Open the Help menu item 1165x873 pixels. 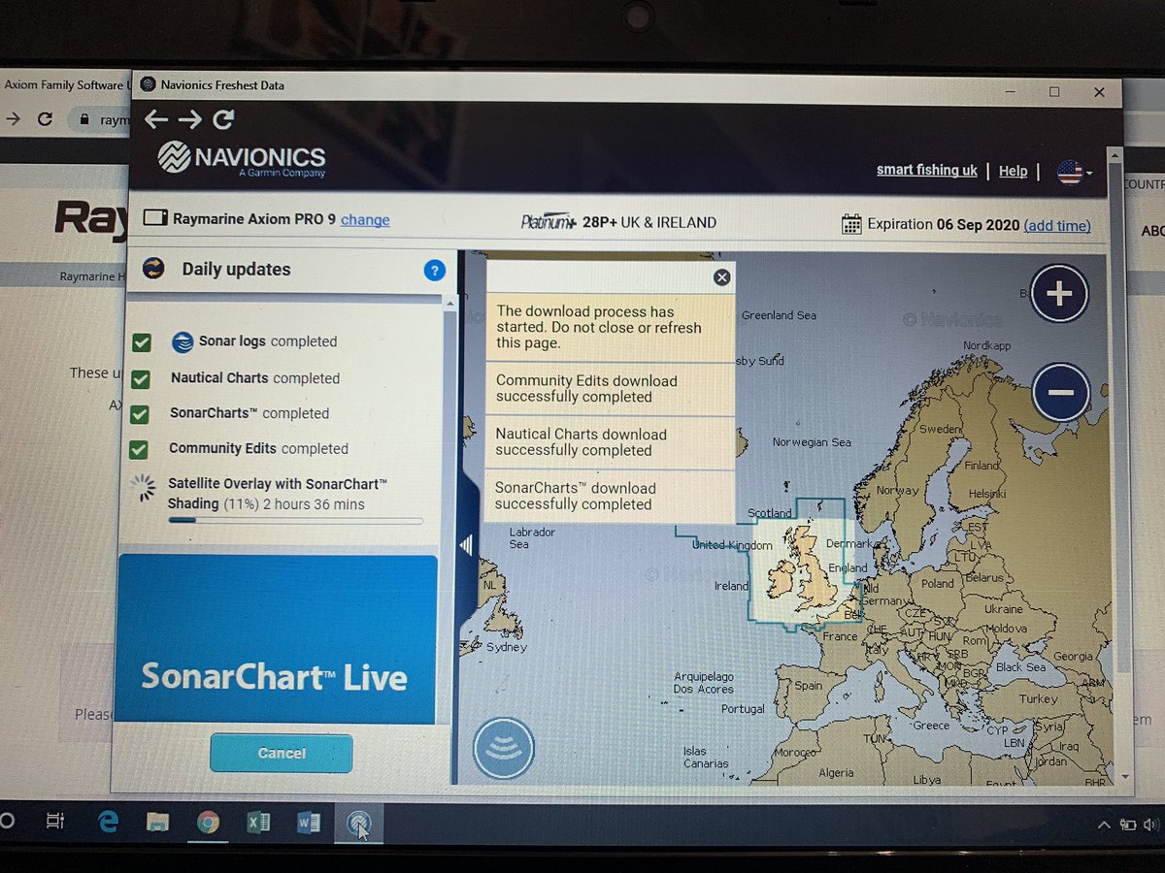click(1013, 171)
